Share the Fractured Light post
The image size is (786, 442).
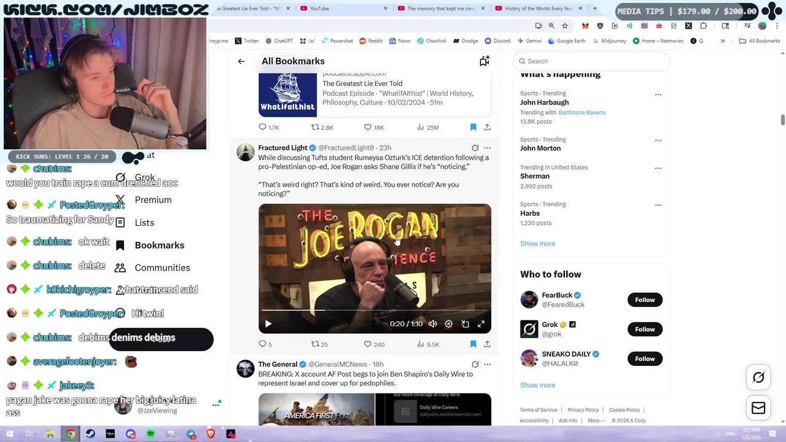pos(487,344)
